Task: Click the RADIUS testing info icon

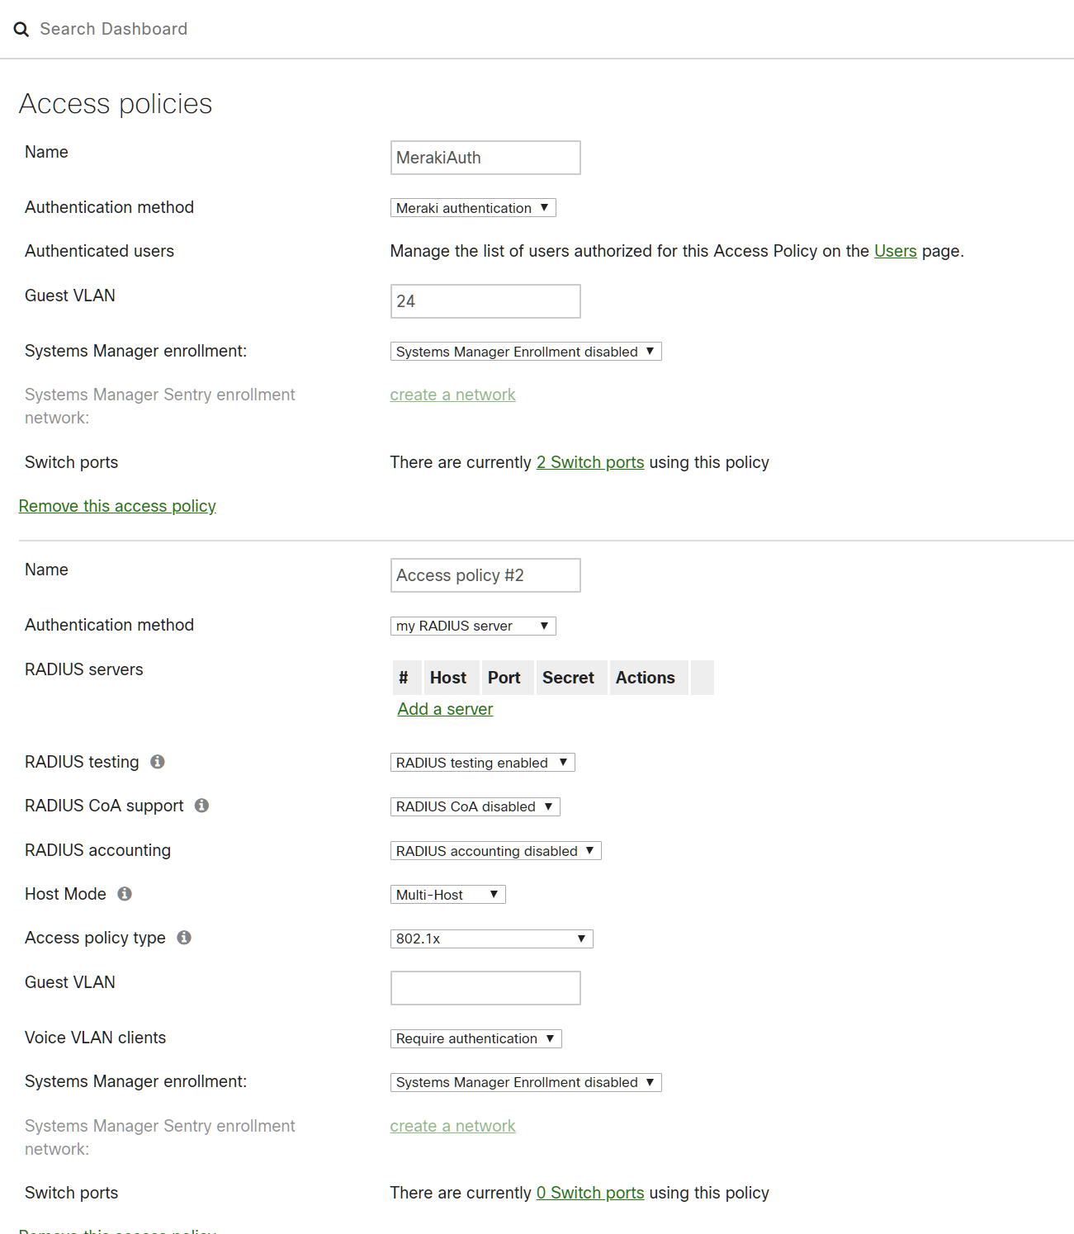Action: [x=158, y=762]
